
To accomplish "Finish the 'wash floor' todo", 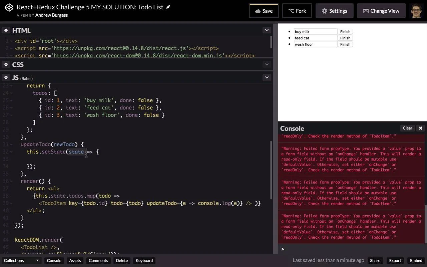I will (345, 44).
